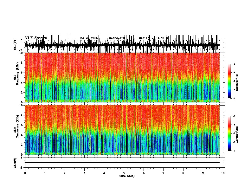
Task: Click the ch.2 frequency tick label "2"
Action: click(x=22, y=145)
